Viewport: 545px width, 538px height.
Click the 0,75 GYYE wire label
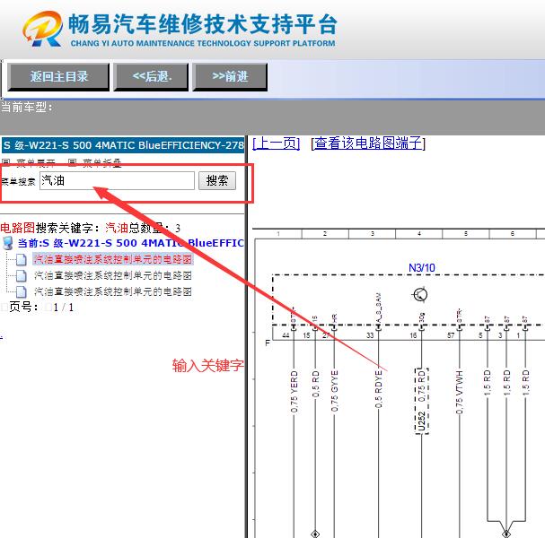click(334, 391)
